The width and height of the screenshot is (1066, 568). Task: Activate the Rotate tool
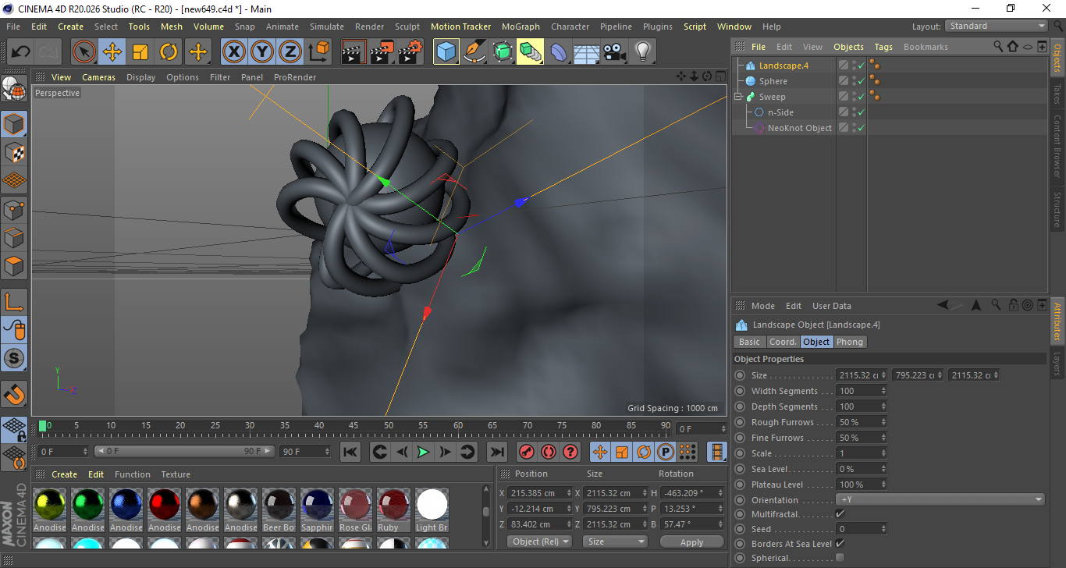coord(169,52)
